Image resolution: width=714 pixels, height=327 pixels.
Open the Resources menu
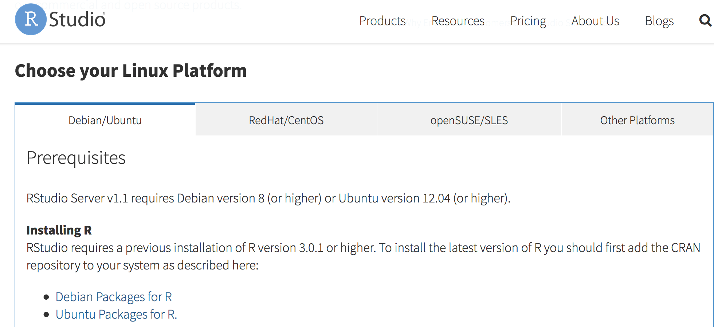(458, 21)
